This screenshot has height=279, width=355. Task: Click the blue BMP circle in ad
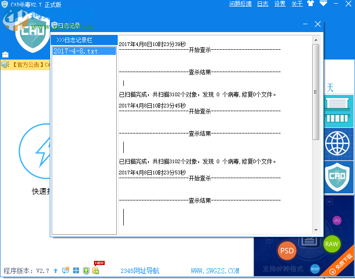click(315, 269)
